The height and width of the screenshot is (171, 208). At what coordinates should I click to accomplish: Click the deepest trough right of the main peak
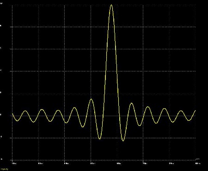tap(123, 141)
